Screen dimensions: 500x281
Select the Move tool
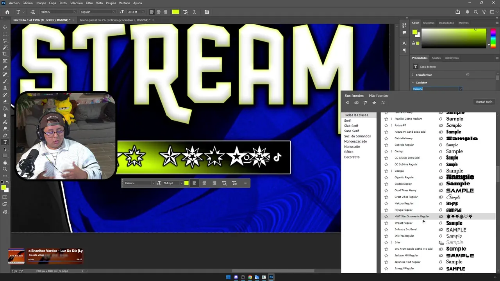[5, 27]
